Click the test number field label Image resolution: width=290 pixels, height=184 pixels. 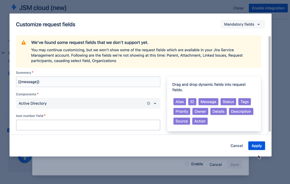click(30, 116)
